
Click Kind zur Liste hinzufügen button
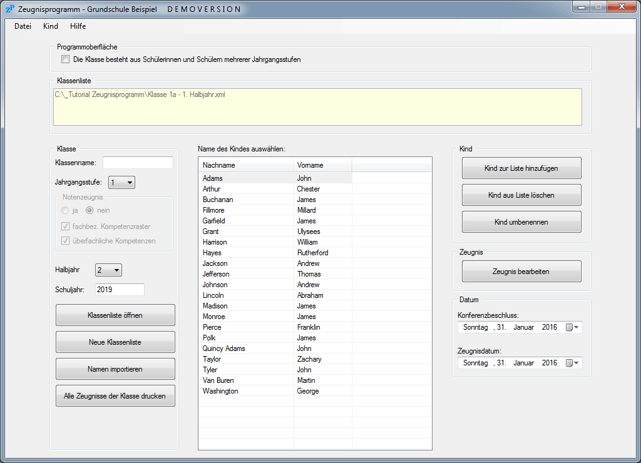[521, 168]
